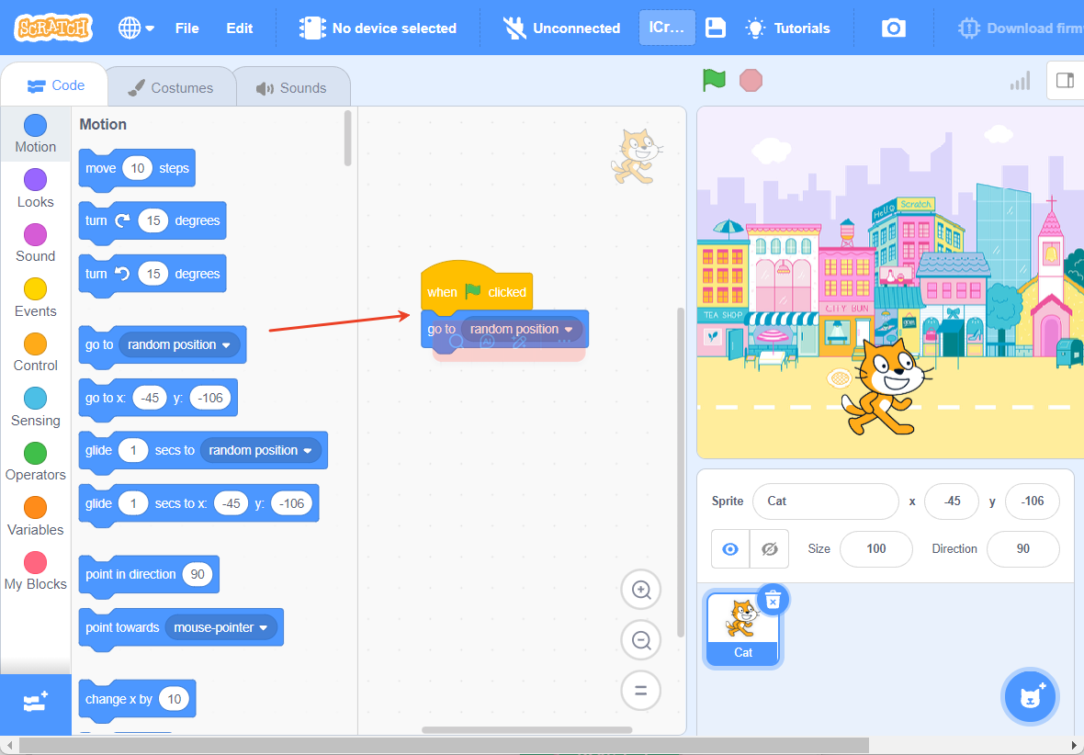
Task: Select the Sound category
Action: 35,243
